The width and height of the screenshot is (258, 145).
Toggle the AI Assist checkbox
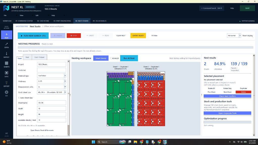point(111,58)
